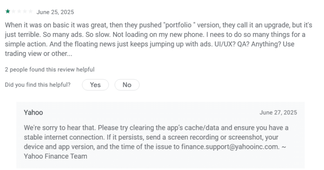This screenshot has width=324, height=170.
Task: Click the review date June 25, 2025
Action: point(55,12)
